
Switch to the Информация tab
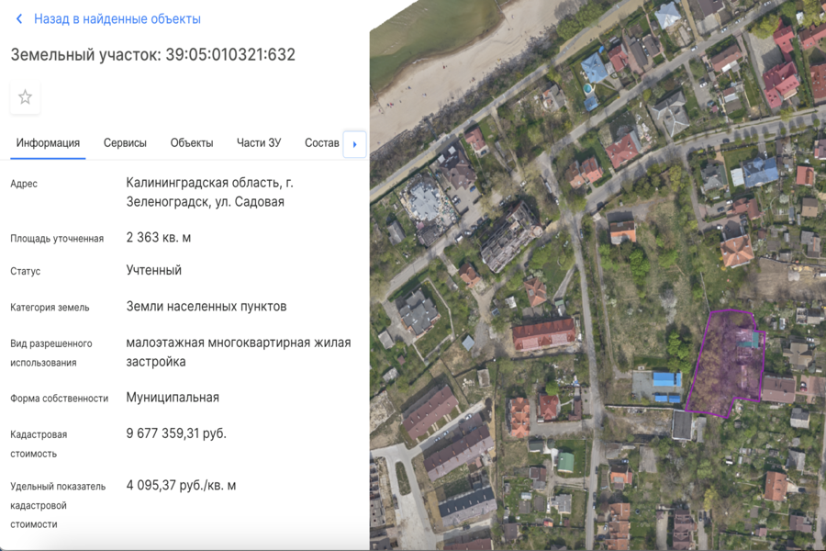[x=48, y=143]
